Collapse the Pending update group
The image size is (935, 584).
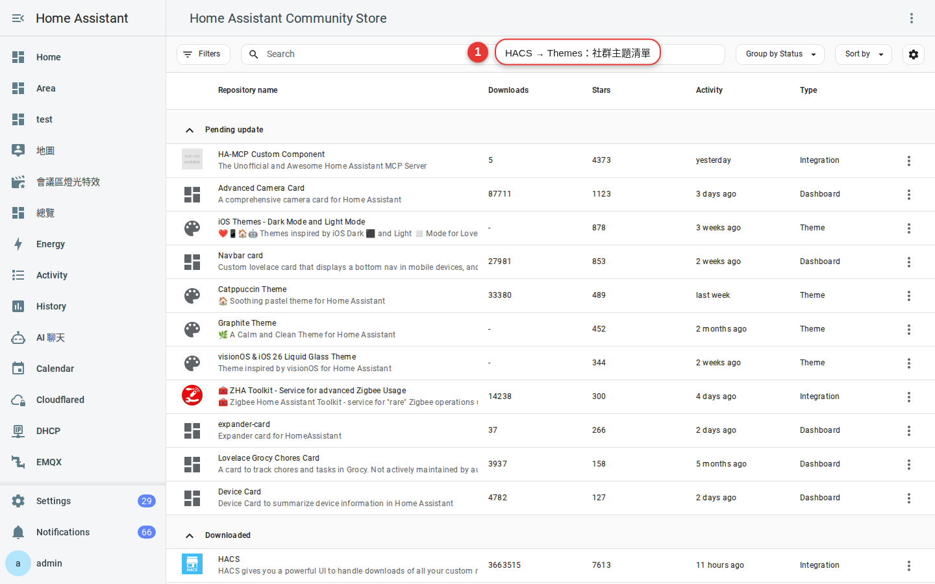tap(190, 130)
